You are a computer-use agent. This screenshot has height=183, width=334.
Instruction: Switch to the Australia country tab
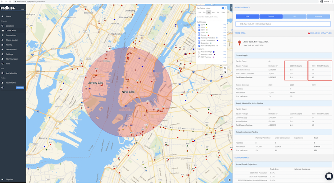(318, 16)
